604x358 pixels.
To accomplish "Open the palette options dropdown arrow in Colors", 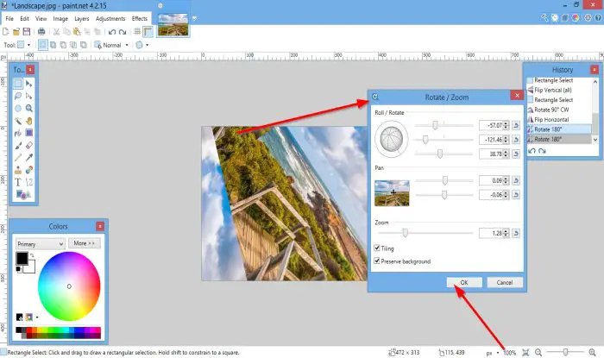I will tap(37, 317).
